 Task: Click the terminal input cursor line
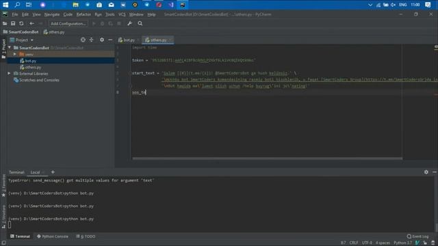pyautogui.click(x=10, y=225)
